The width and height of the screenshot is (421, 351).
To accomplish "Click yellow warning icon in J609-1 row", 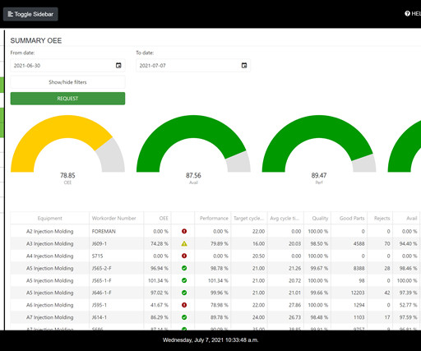I will pos(184,243).
